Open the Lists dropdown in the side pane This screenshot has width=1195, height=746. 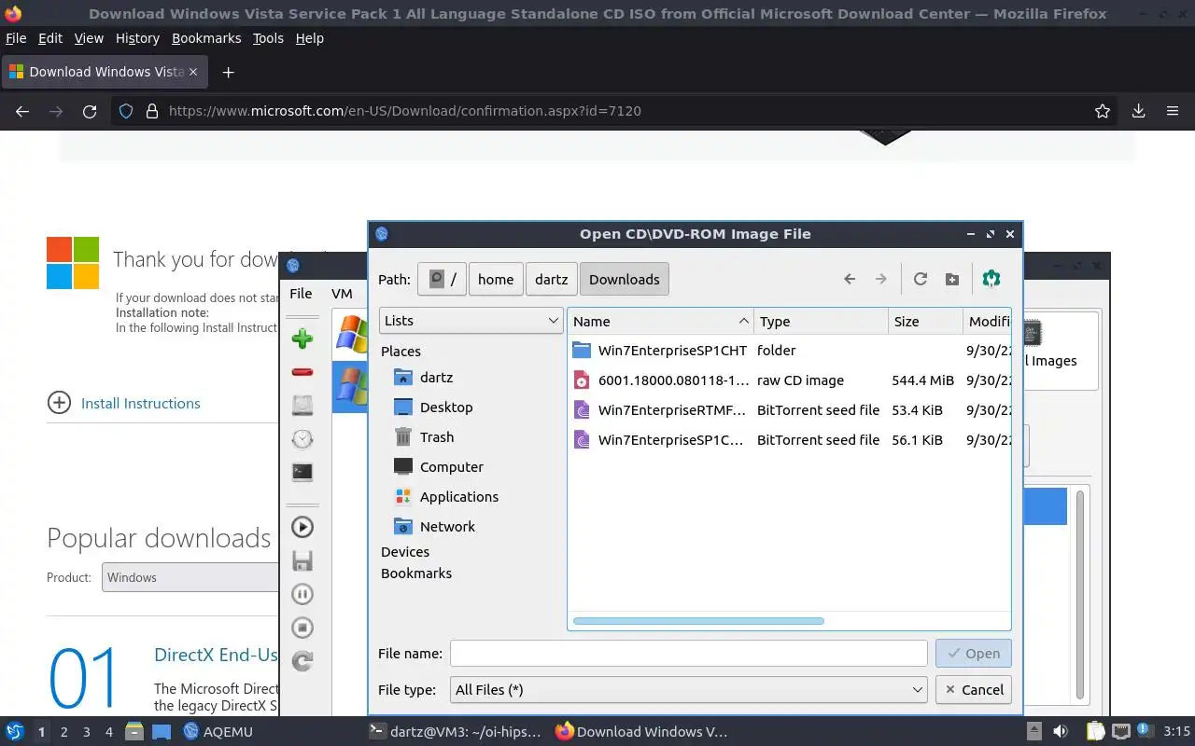(471, 320)
